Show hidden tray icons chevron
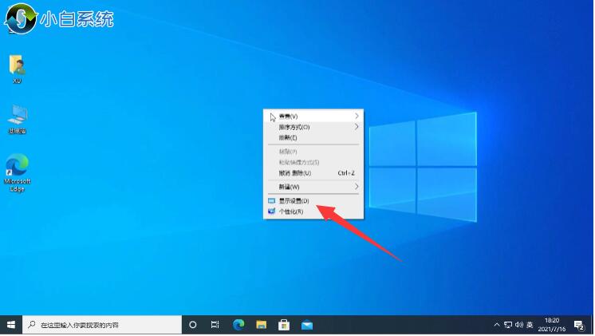 497,325
